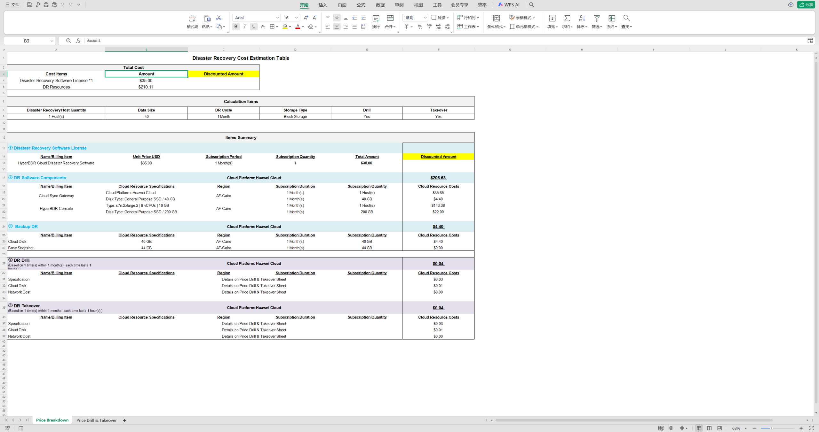Image resolution: width=819 pixels, height=432 pixels.
Task: Apply the red font color swatch
Action: [x=298, y=27]
